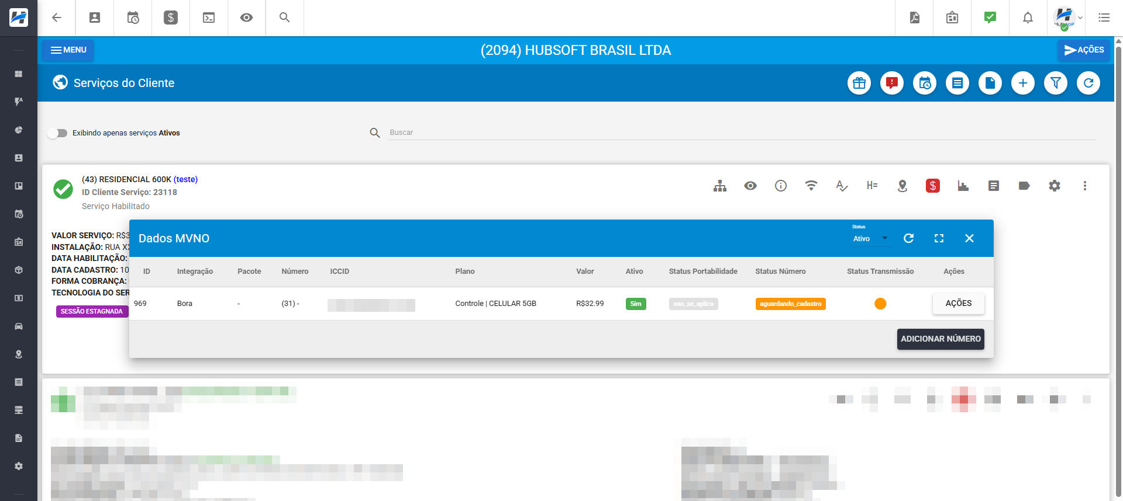1123x501 pixels.
Task: Click the aguardando_cadastro status badge
Action: tap(790, 304)
